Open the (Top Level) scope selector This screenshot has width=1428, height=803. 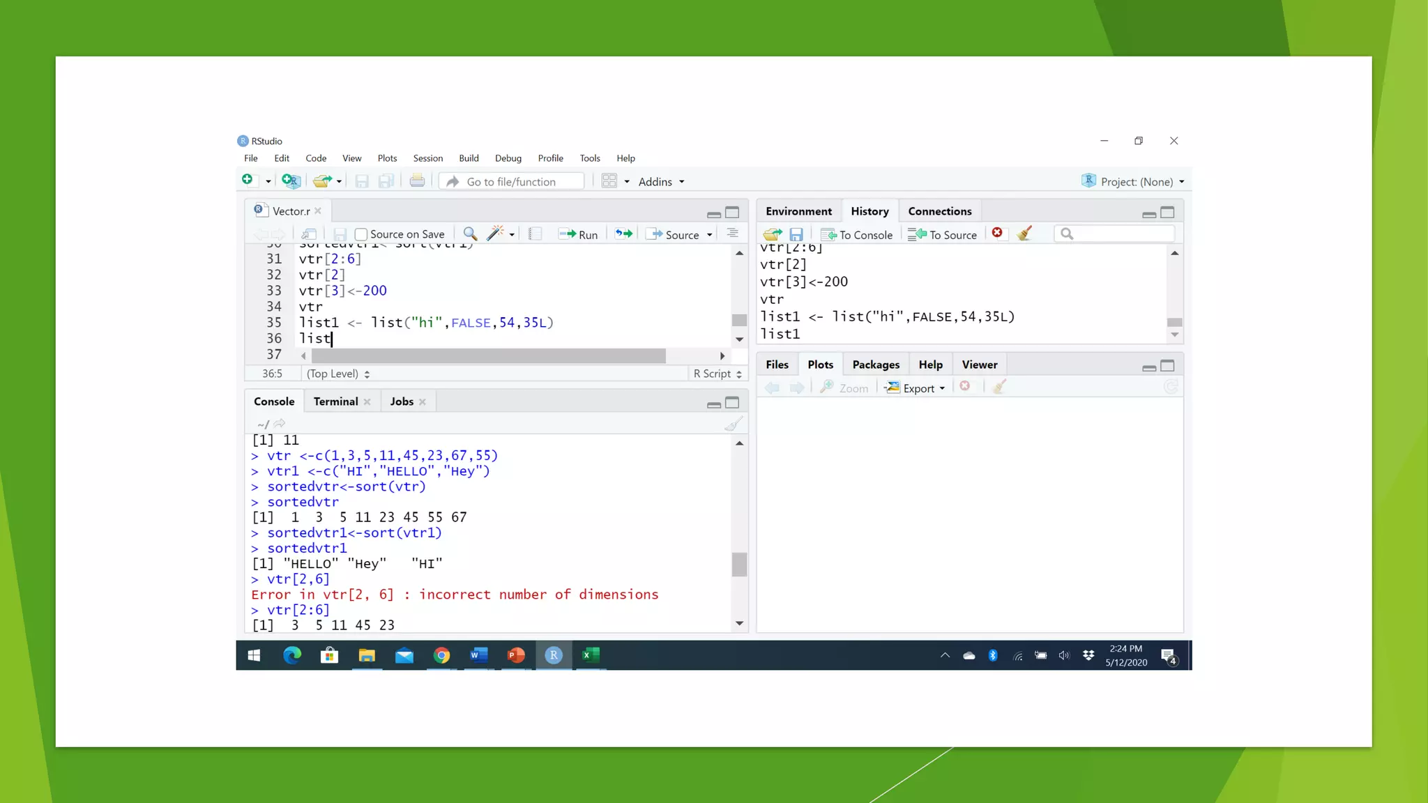(x=338, y=374)
